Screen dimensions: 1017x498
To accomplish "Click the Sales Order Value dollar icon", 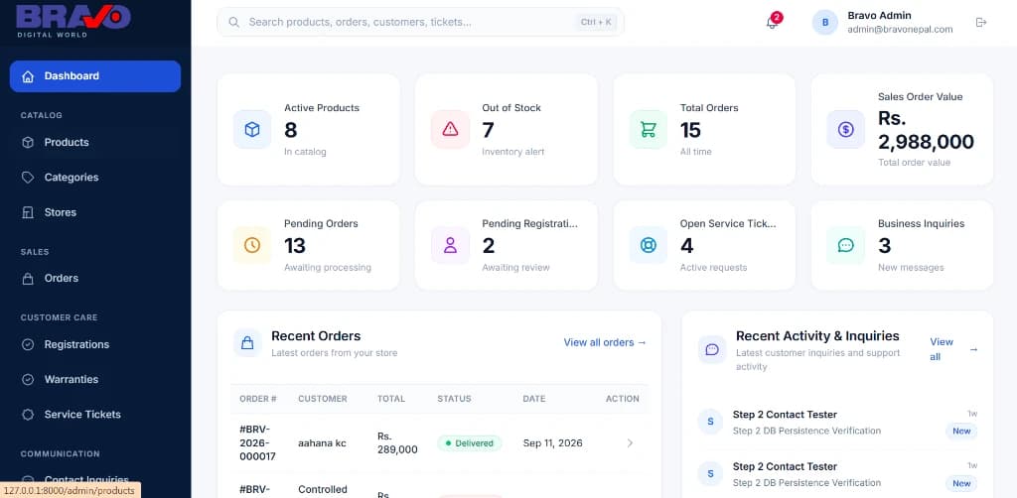I will [x=846, y=130].
